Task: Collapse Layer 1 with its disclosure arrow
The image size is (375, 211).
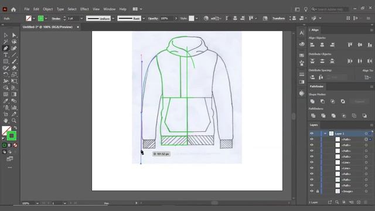Action: pos(325,133)
